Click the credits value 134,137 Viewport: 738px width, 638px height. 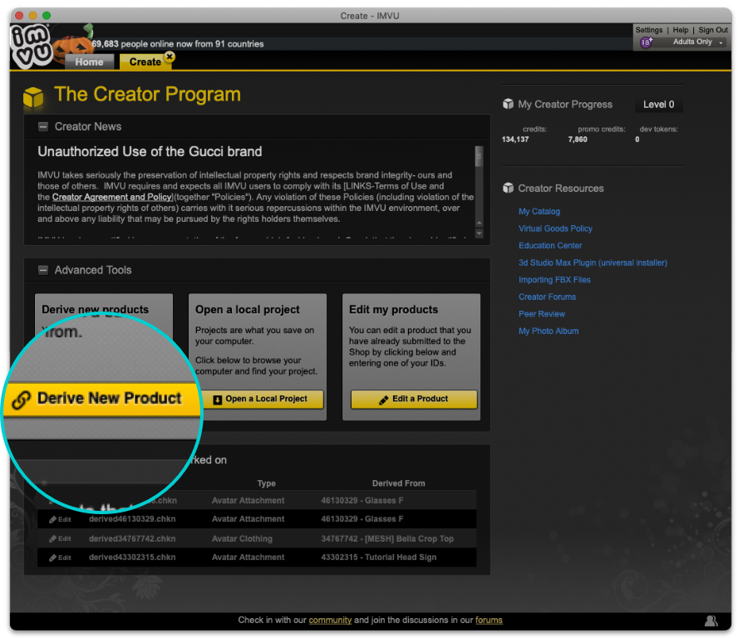pos(515,140)
